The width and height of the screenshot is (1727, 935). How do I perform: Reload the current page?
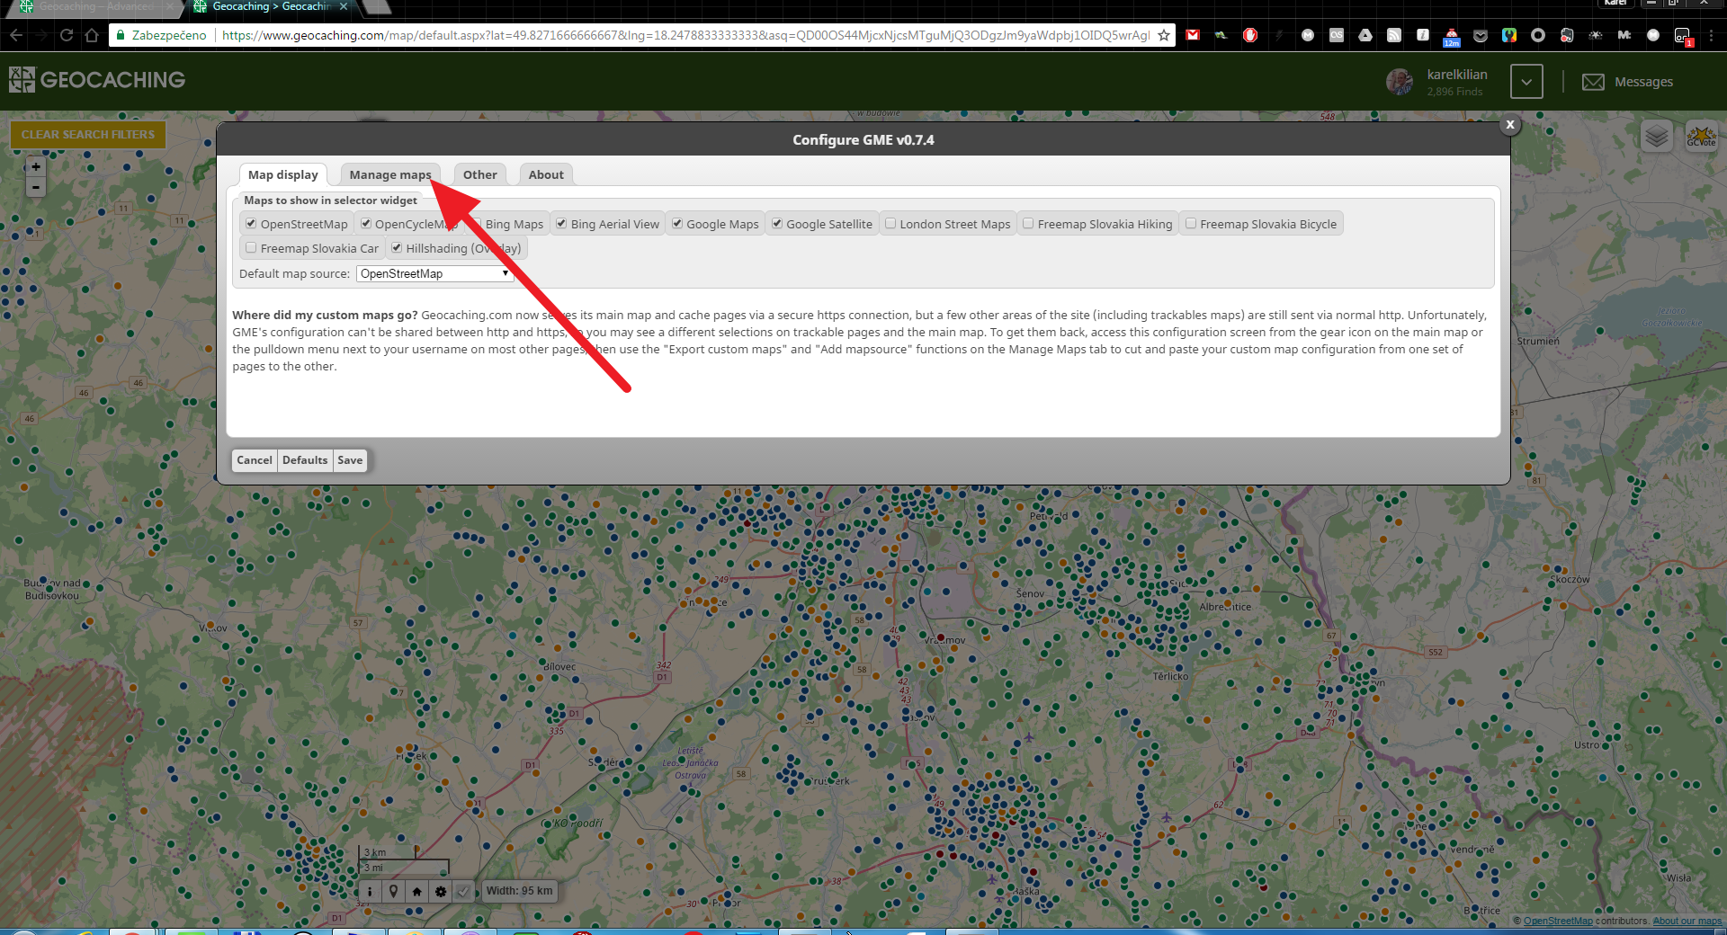pos(67,35)
